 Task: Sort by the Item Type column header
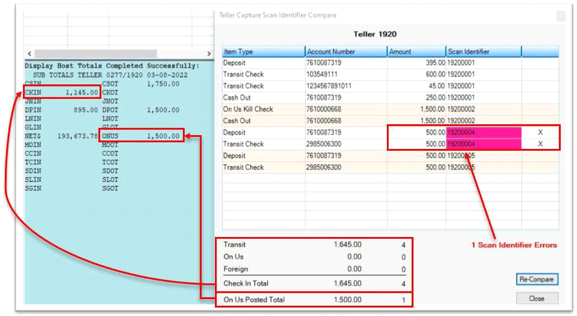click(263, 52)
